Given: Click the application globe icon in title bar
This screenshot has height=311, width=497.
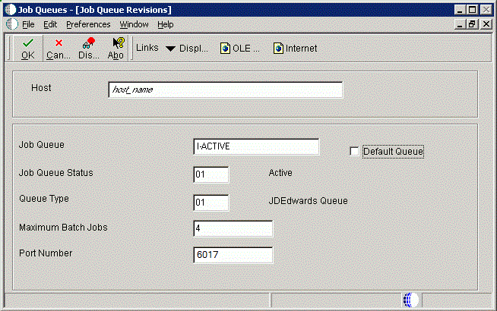Looking at the screenshot, I should [10, 10].
